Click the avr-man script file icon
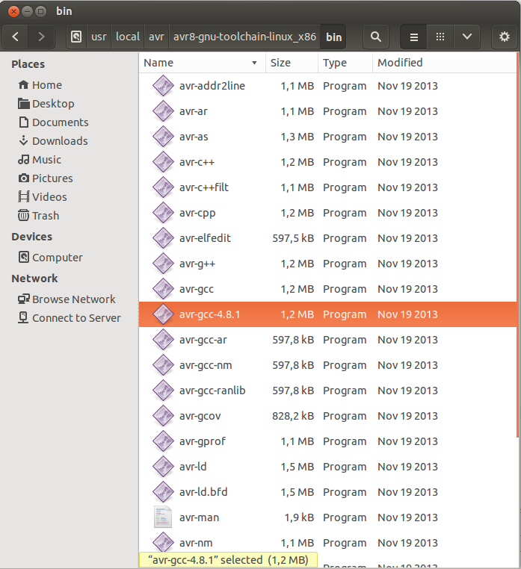 pos(163,517)
